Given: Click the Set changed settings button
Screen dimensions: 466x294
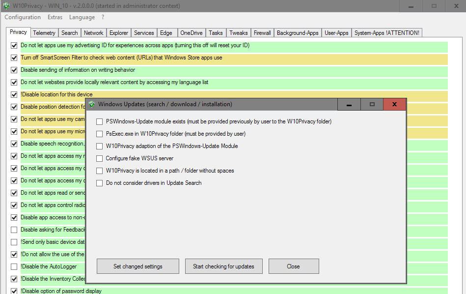Looking at the screenshot, I should (x=138, y=266).
